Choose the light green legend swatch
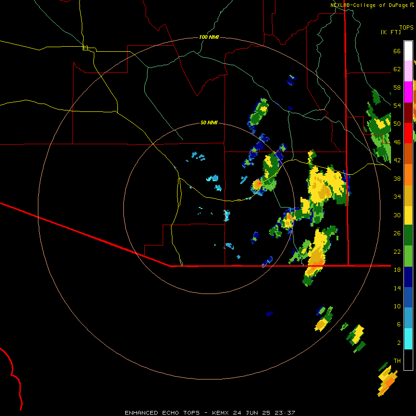416x416 pixels. click(x=408, y=256)
